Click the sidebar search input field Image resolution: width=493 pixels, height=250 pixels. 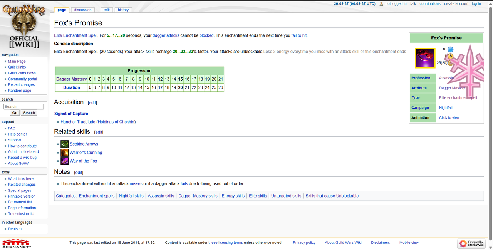pyautogui.click(x=23, y=107)
